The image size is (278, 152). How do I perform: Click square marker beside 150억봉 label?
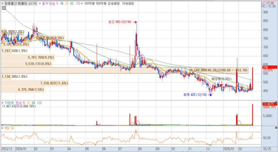(x=82, y=3)
